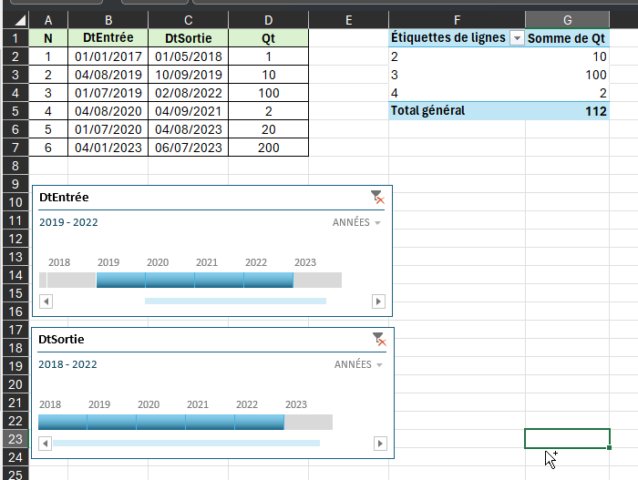Select year 2020 segment in DtSortie timeline

click(160, 423)
